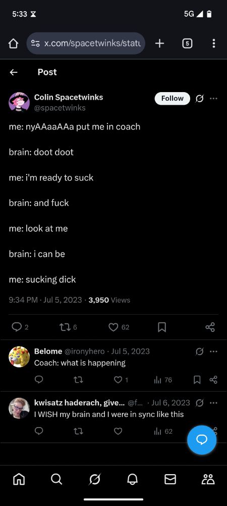
Task: Tap the x.com/spacetwinks address bar
Action: coord(86,43)
